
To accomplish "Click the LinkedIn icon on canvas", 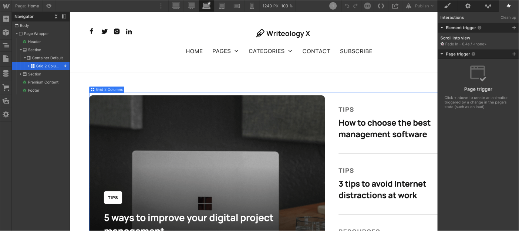I will [129, 31].
